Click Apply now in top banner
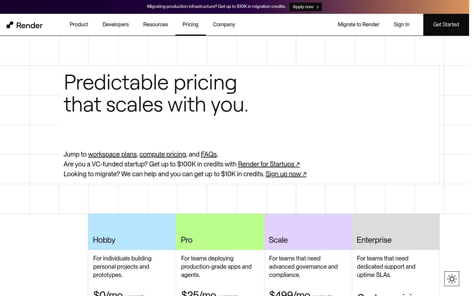 (x=306, y=7)
